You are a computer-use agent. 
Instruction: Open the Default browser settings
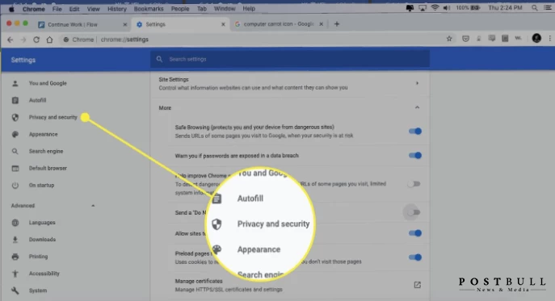point(48,169)
